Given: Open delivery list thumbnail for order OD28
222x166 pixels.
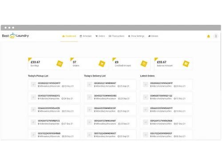Looking at the screenshot, I should (90, 85).
